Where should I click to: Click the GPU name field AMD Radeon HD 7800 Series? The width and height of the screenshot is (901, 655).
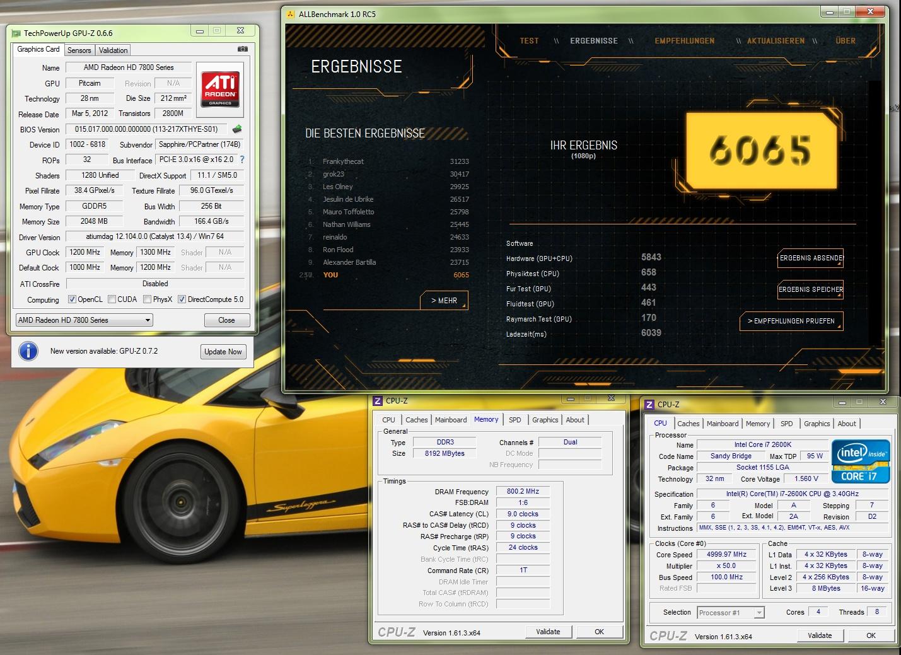[129, 67]
